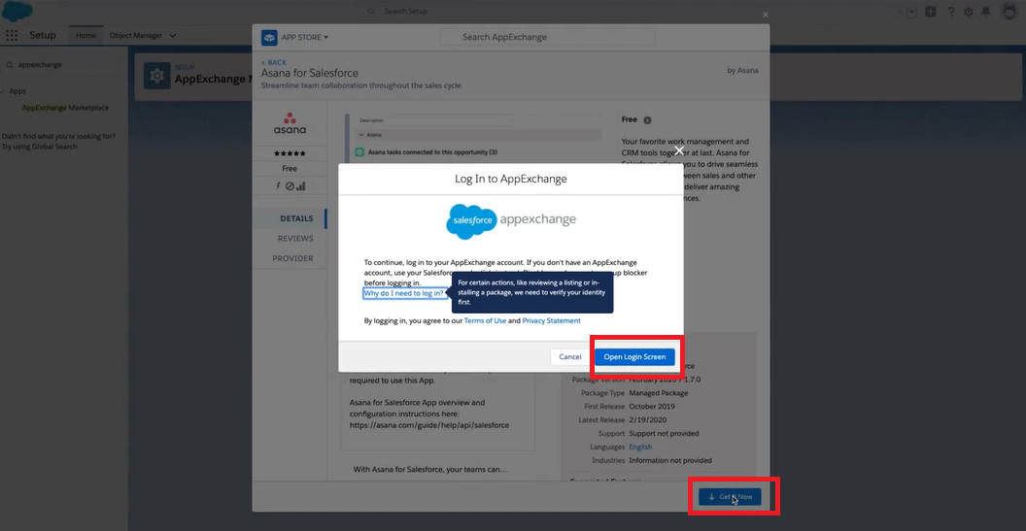Screen dimensions: 1026x531
Task: Click the Open Login Screen button
Action: [634, 356]
